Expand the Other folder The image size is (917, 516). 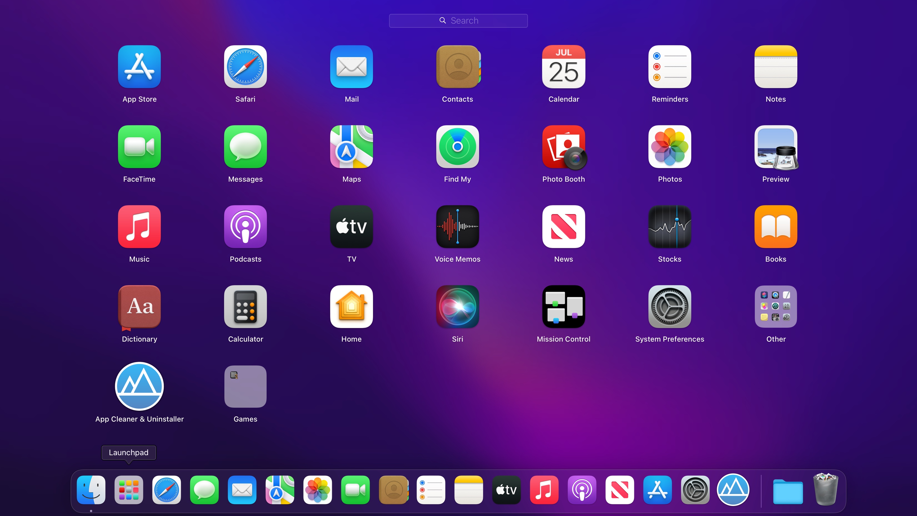tap(776, 307)
